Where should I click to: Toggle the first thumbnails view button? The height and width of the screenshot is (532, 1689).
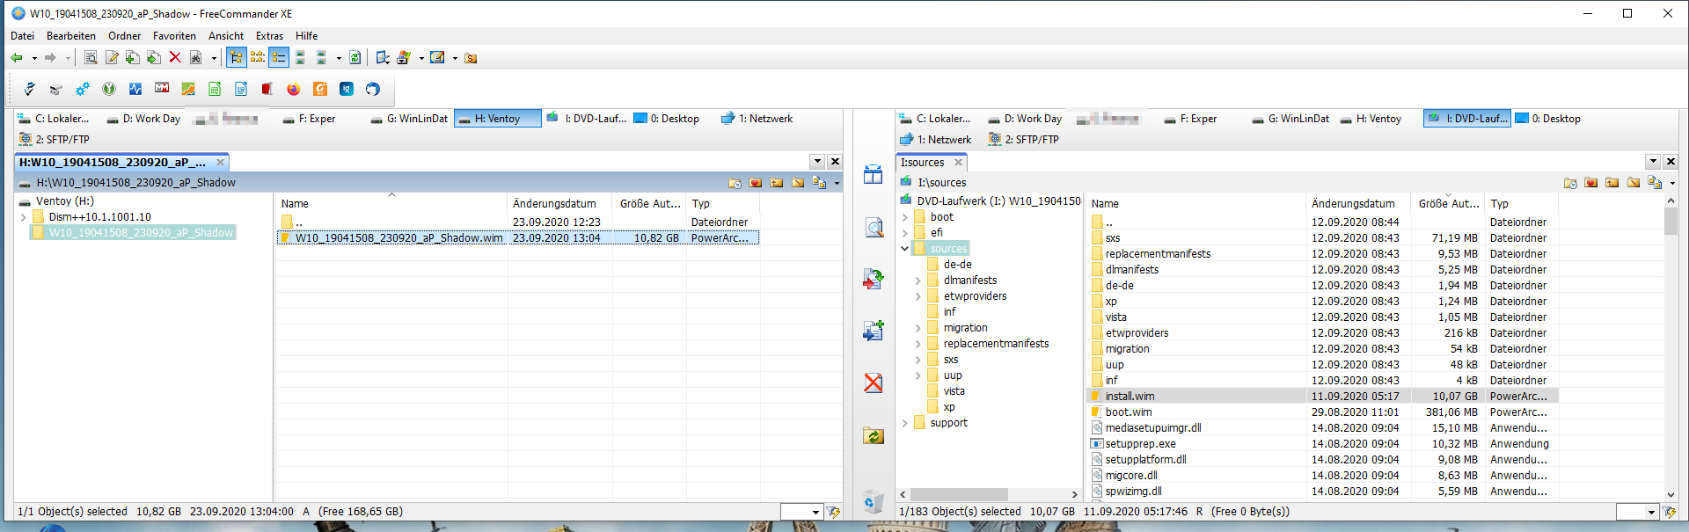300,58
